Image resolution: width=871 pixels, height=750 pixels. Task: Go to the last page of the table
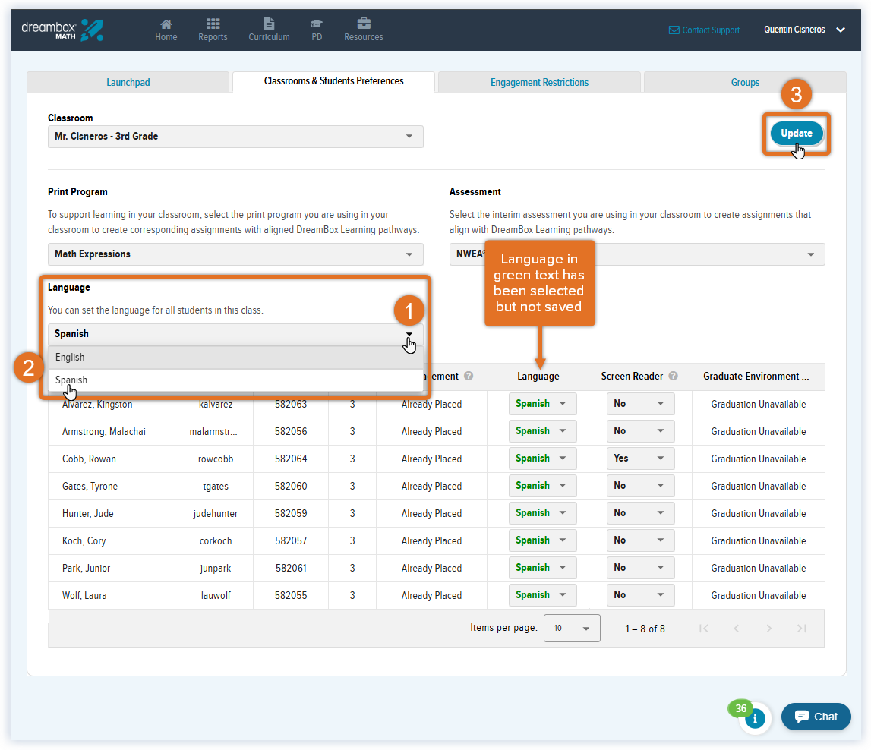point(802,629)
